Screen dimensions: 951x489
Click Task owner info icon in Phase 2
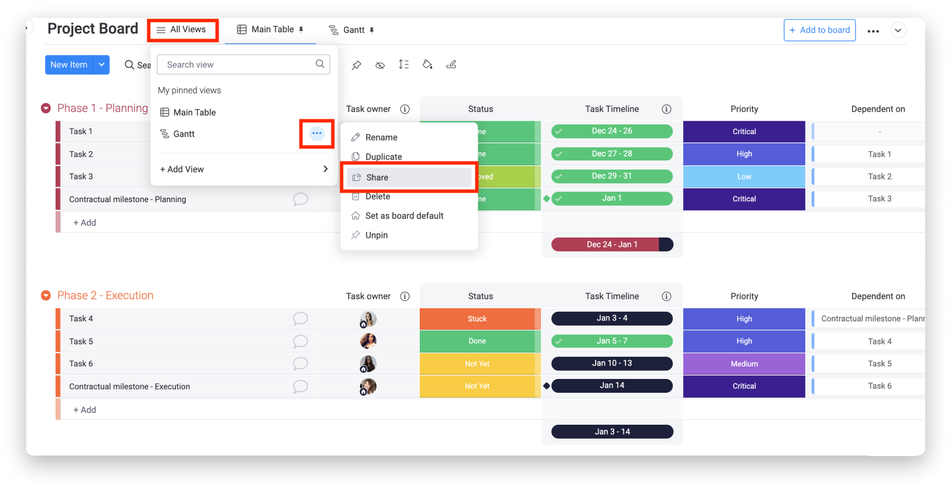click(405, 296)
